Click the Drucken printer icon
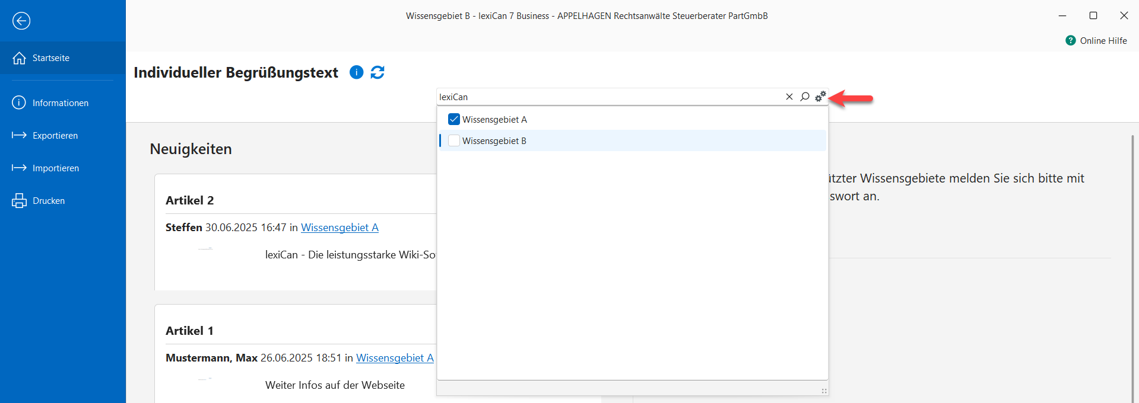 click(19, 201)
